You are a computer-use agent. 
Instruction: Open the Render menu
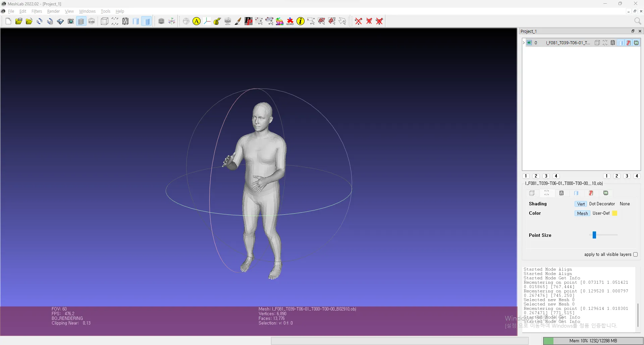(53, 11)
